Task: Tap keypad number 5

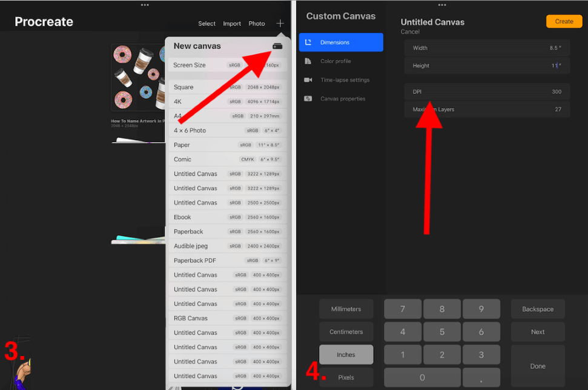Action: tap(442, 332)
